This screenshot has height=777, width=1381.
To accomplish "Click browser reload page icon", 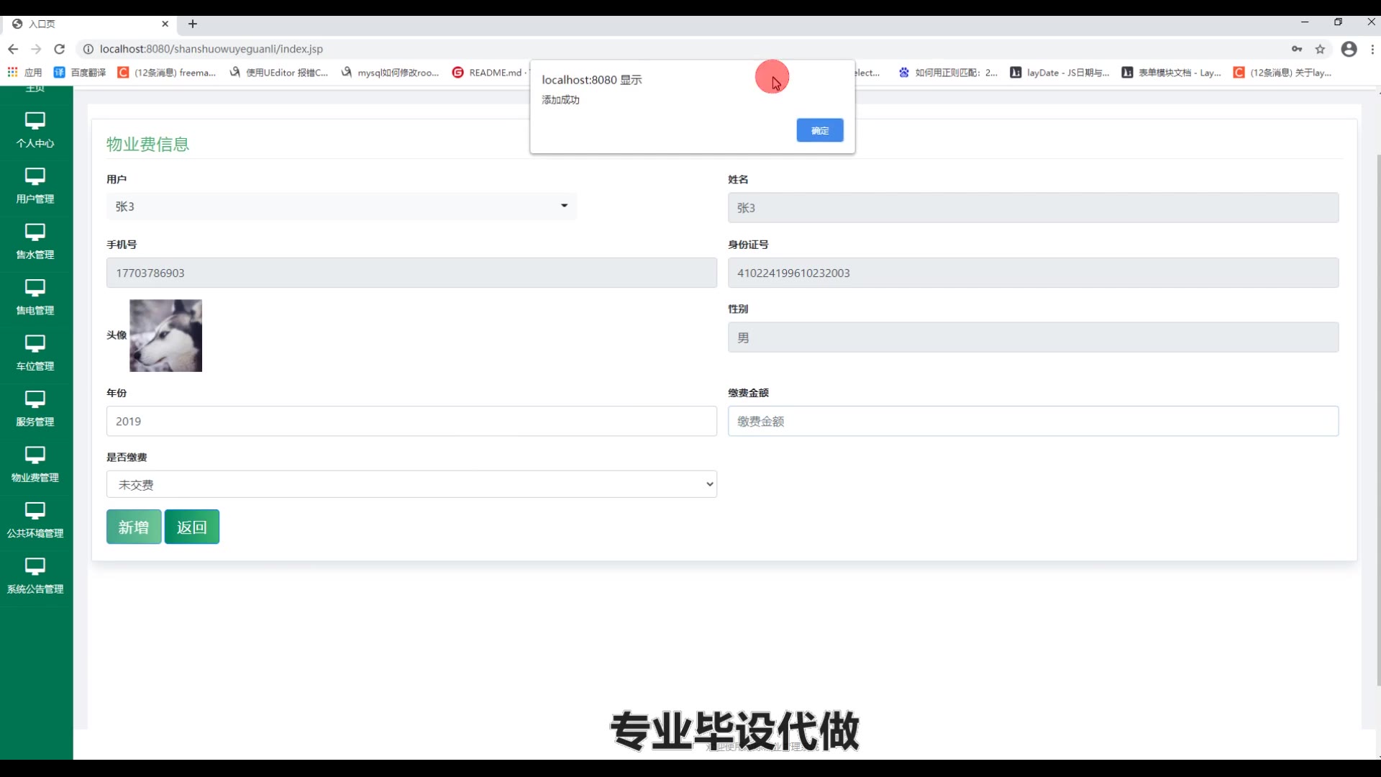I will 60,49.
